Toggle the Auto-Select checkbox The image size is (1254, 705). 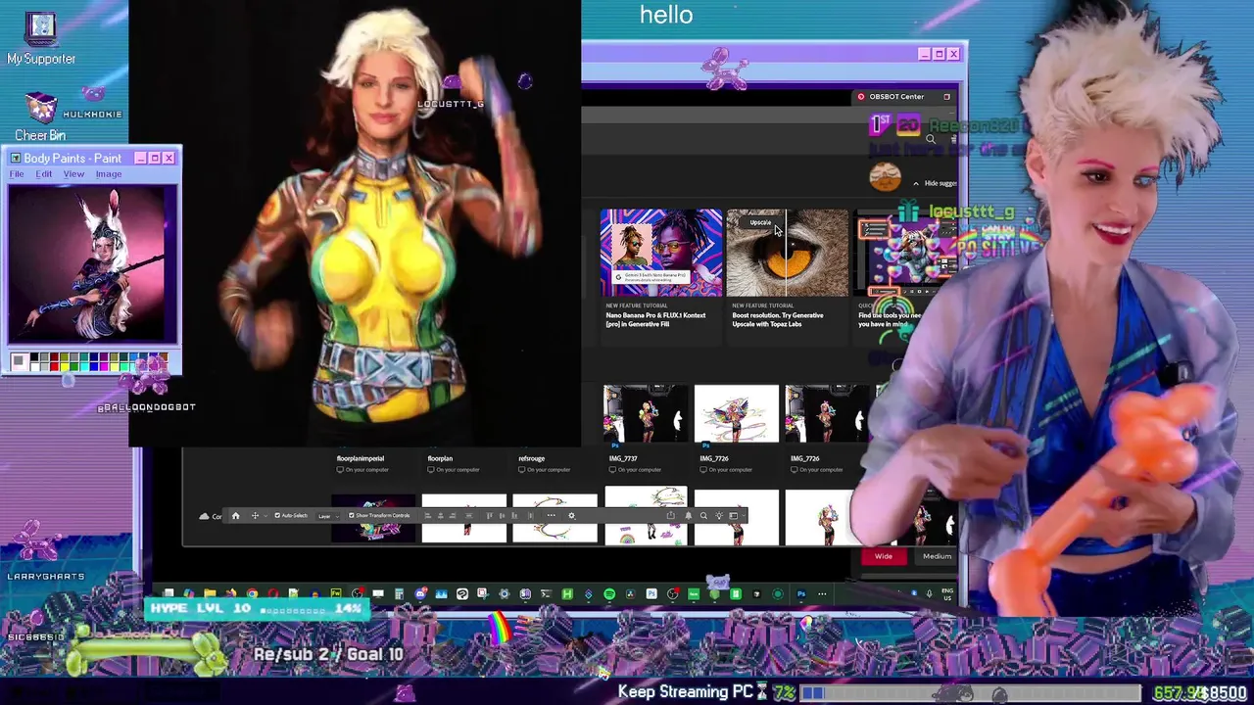coord(277,516)
